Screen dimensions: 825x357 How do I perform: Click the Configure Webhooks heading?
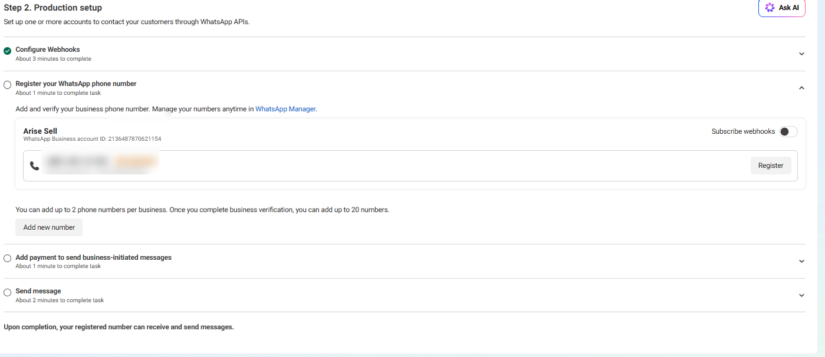click(x=48, y=49)
